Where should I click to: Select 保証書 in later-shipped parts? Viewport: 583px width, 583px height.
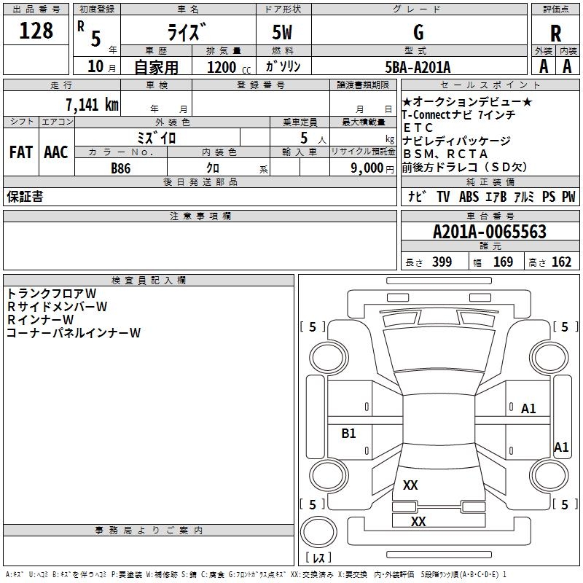click(x=25, y=196)
